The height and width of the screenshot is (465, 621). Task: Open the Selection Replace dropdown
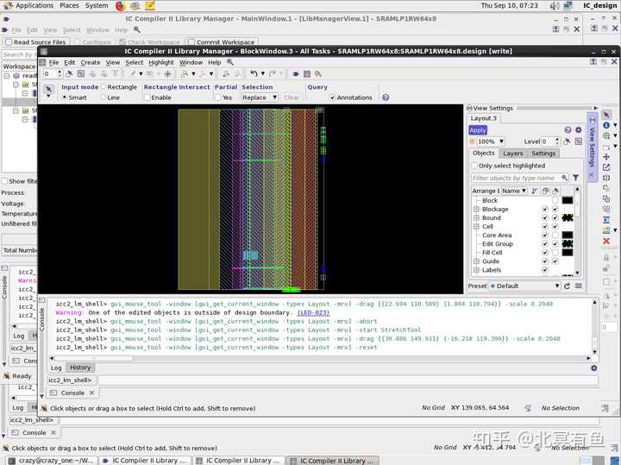coord(260,97)
